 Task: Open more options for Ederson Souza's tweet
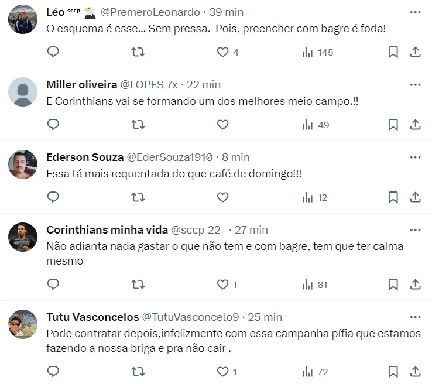pos(415,157)
